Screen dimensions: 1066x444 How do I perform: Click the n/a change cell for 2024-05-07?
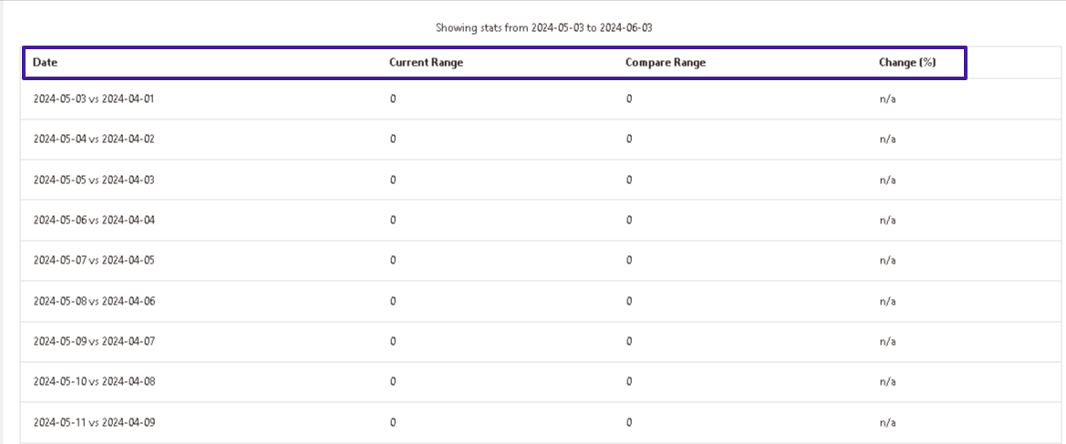887,261
